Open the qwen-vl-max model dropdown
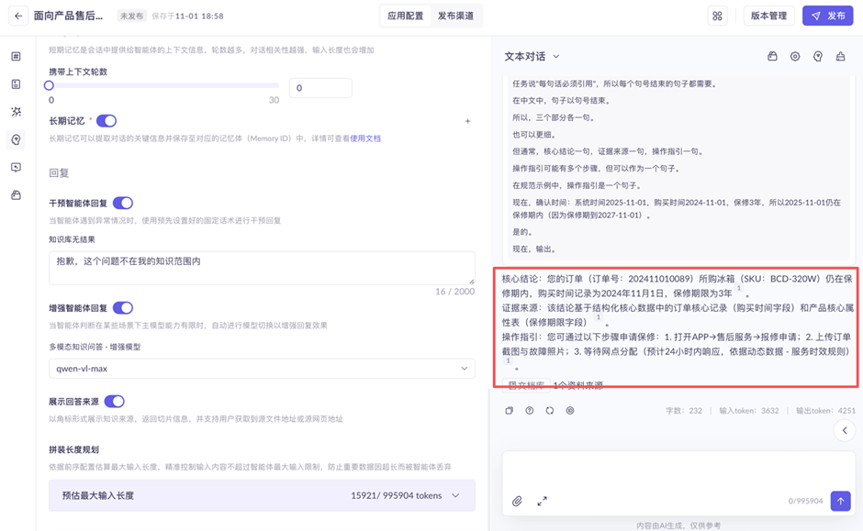 tap(262, 369)
